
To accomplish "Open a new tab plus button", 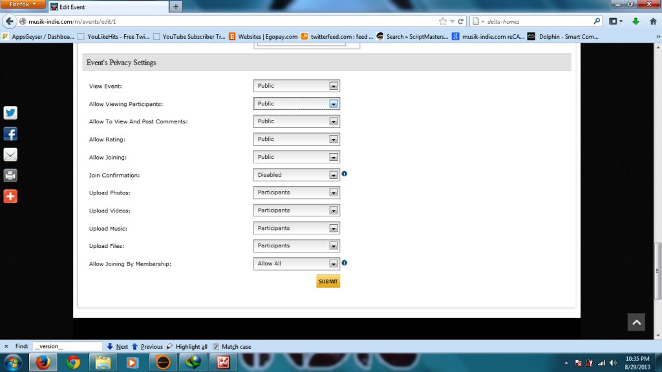I will tap(176, 6).
